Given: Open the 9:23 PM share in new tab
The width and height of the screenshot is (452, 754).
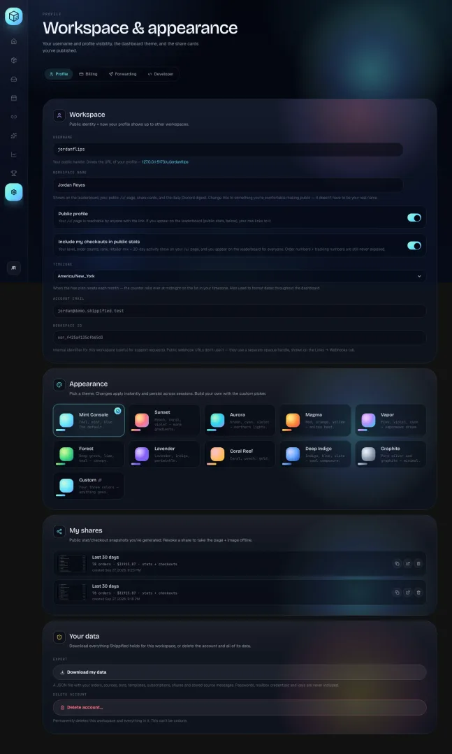Looking at the screenshot, I should coord(408,563).
